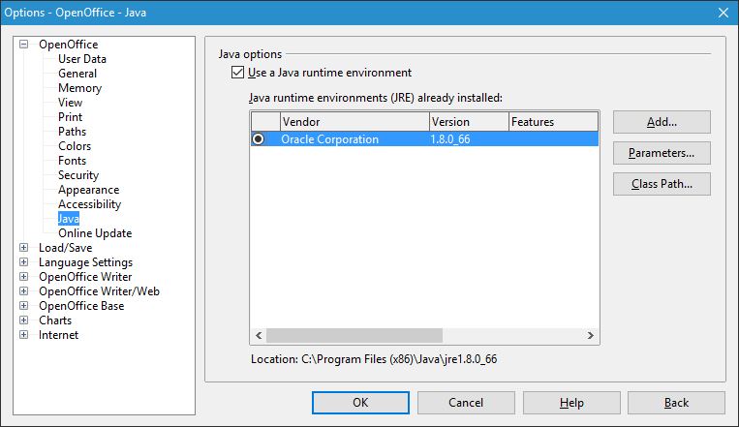The width and height of the screenshot is (739, 427).
Task: Open the User Data options page
Action: coord(82,59)
